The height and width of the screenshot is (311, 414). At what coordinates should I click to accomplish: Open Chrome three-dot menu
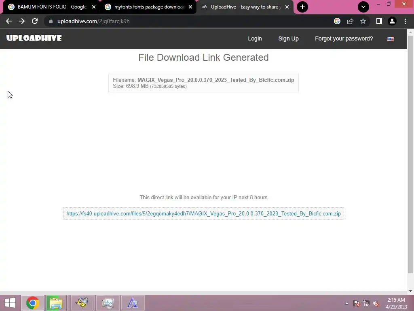pos(405,21)
